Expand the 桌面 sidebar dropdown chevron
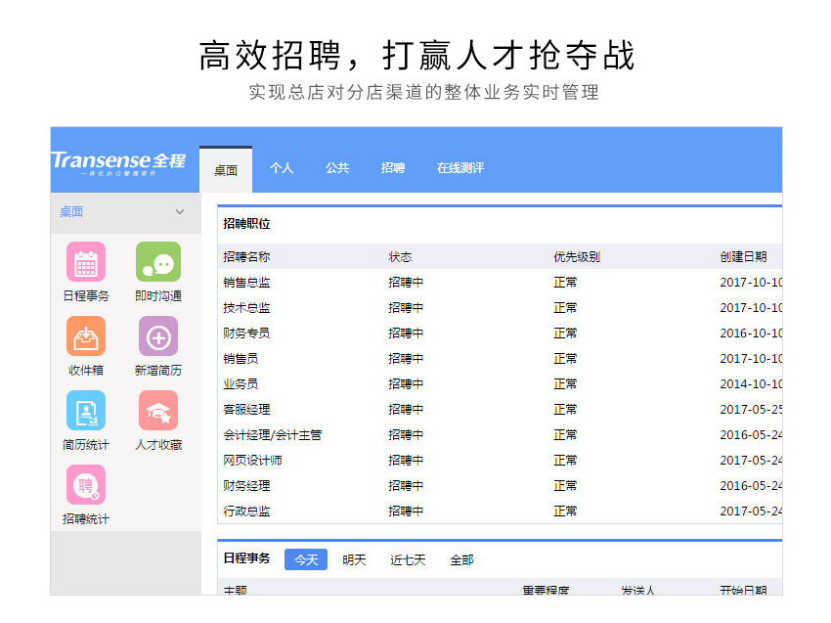 [x=180, y=211]
